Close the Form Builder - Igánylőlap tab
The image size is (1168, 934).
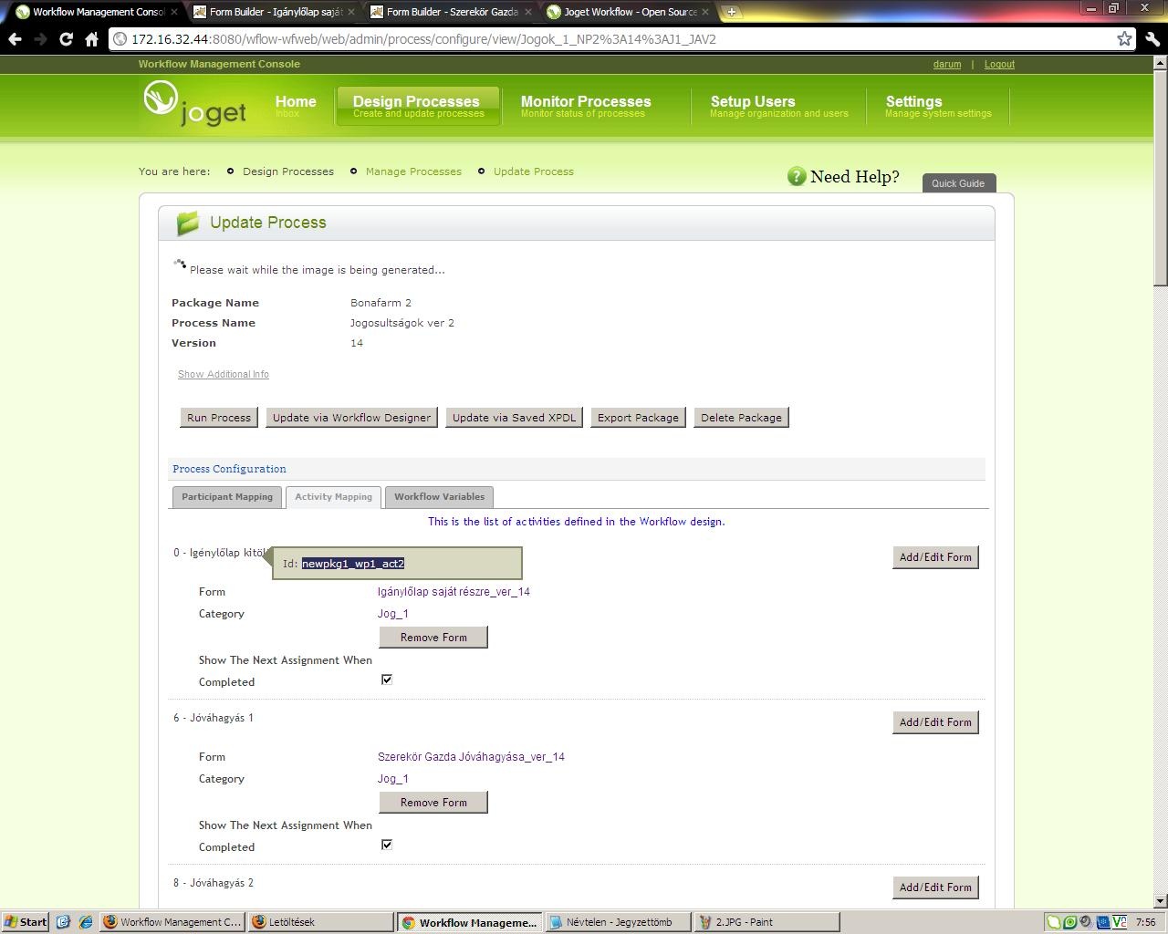351,12
